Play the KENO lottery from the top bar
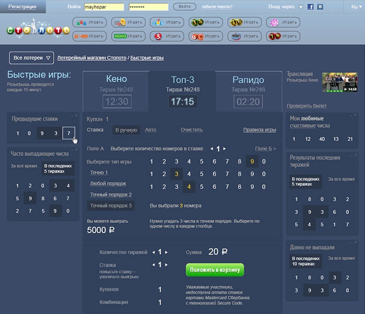This screenshot has height=314, width=365. [128, 36]
